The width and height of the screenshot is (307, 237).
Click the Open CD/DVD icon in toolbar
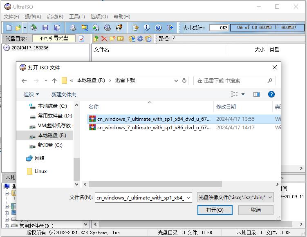(34, 28)
